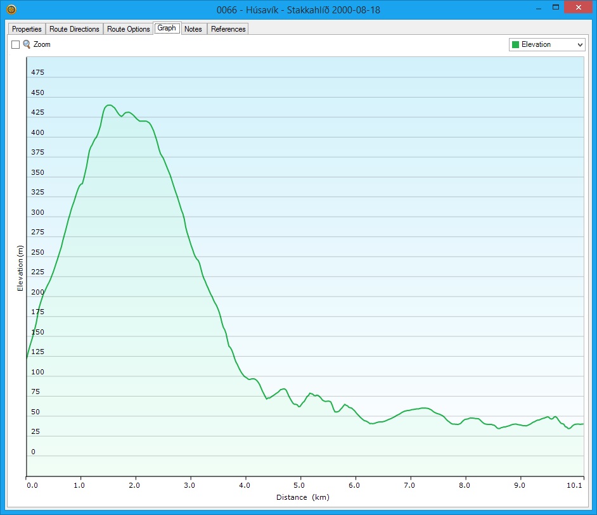Select the Graph tab
The height and width of the screenshot is (515, 597).
click(x=167, y=28)
